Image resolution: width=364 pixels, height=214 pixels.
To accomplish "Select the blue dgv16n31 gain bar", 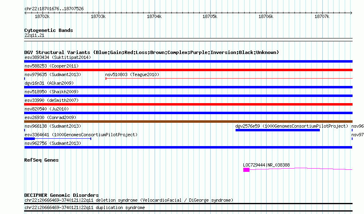I will pos(188,87).
